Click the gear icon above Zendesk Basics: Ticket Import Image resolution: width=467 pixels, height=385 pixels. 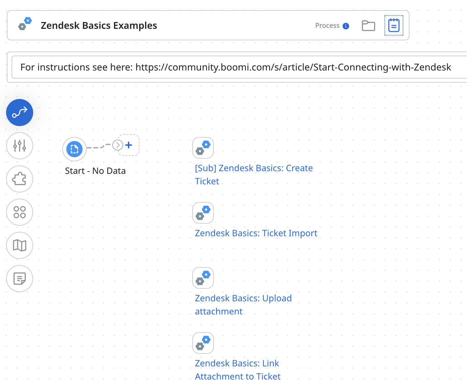(203, 213)
